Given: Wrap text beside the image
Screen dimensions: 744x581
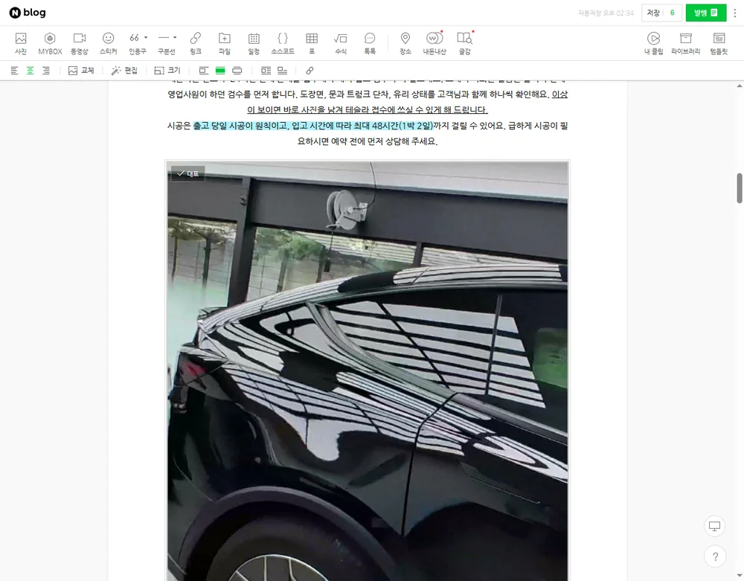Looking at the screenshot, I should tap(266, 71).
